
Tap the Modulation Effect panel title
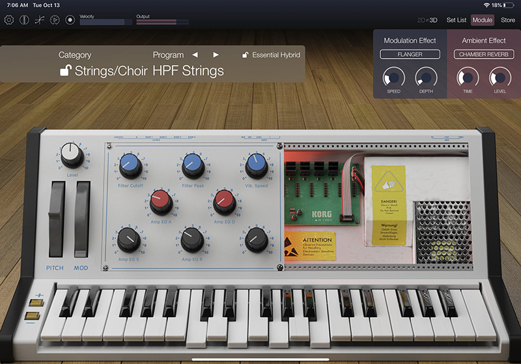coord(410,40)
